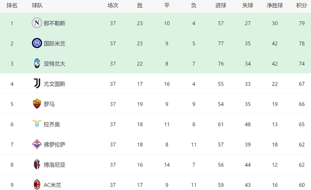The image size is (311, 190).
Task: Click the Napoli team crest icon
Action: point(37,23)
